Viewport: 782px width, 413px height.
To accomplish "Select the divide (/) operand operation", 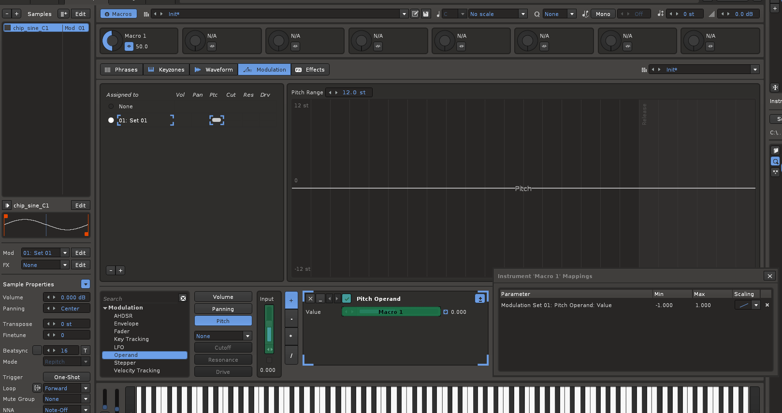I will tap(291, 355).
